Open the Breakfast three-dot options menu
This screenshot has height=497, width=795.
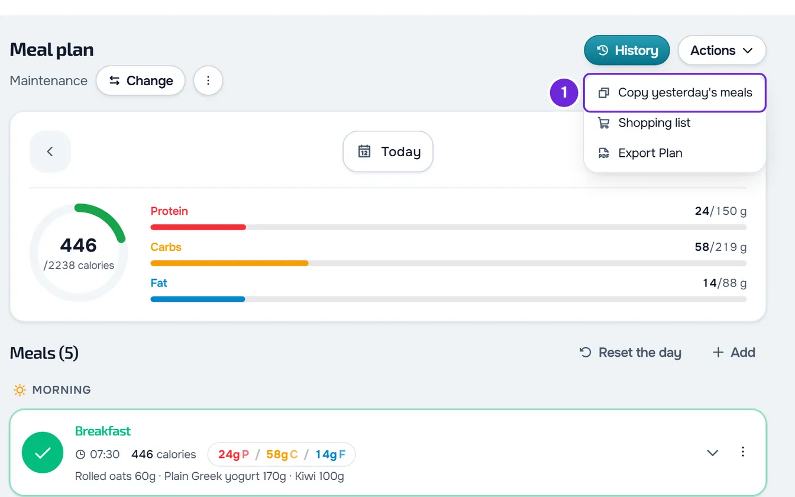743,452
